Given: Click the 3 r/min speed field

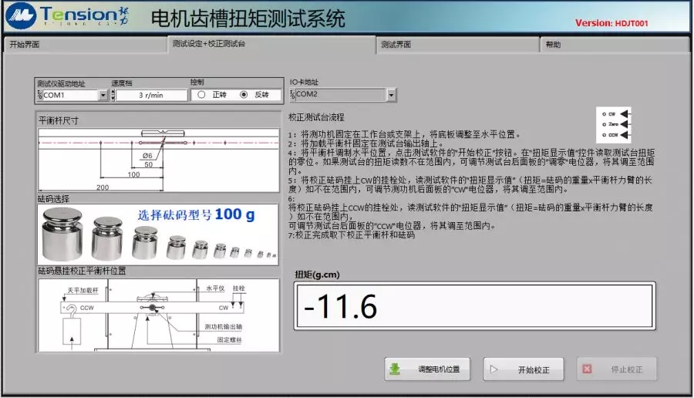Looking at the screenshot, I should pyautogui.click(x=151, y=96).
